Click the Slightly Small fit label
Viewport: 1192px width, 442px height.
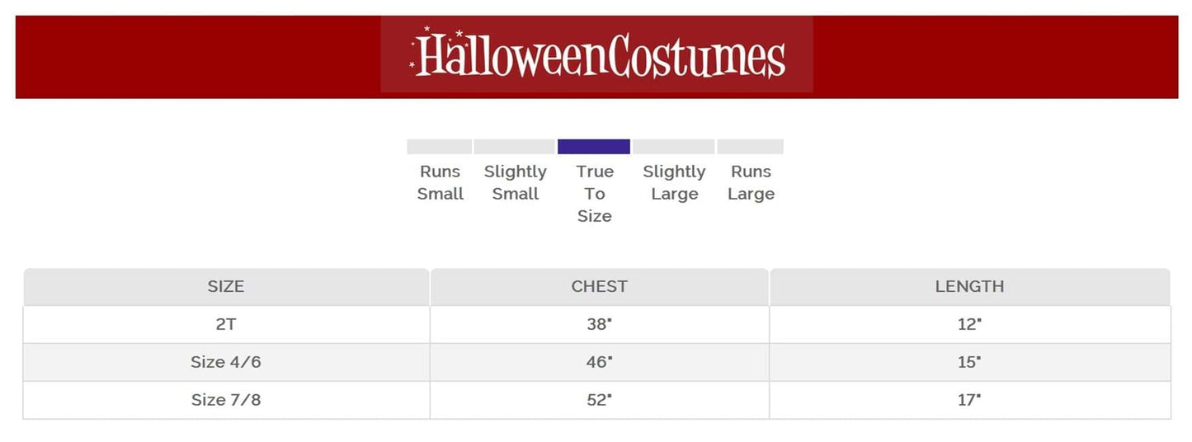(x=515, y=182)
